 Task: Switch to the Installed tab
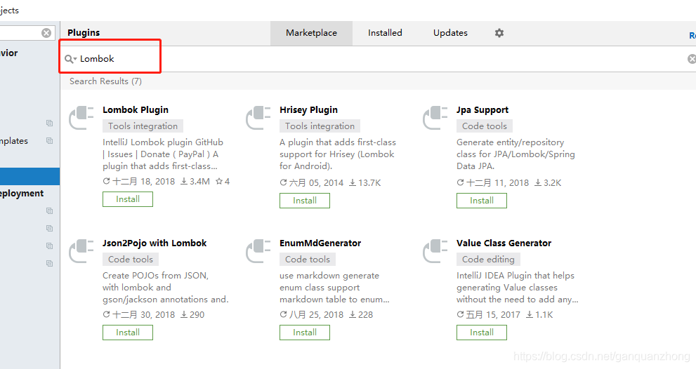(x=385, y=33)
